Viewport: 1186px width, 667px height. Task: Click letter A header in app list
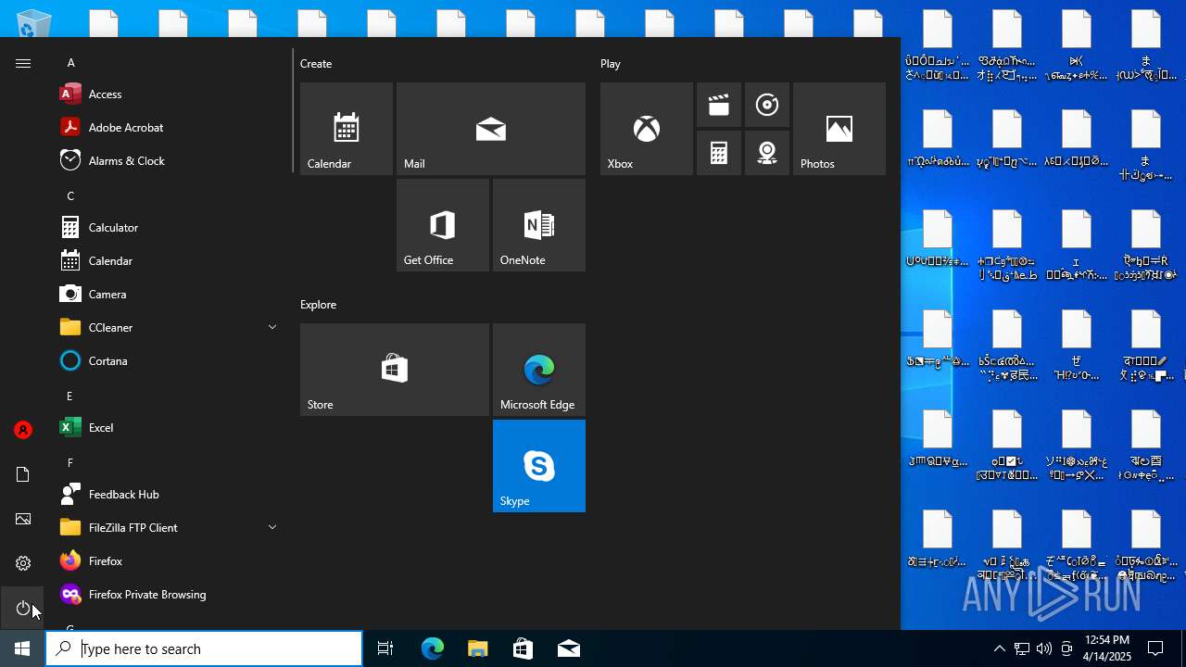(70, 63)
